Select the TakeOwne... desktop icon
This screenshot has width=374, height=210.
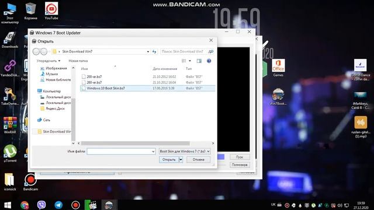pyautogui.click(x=10, y=97)
